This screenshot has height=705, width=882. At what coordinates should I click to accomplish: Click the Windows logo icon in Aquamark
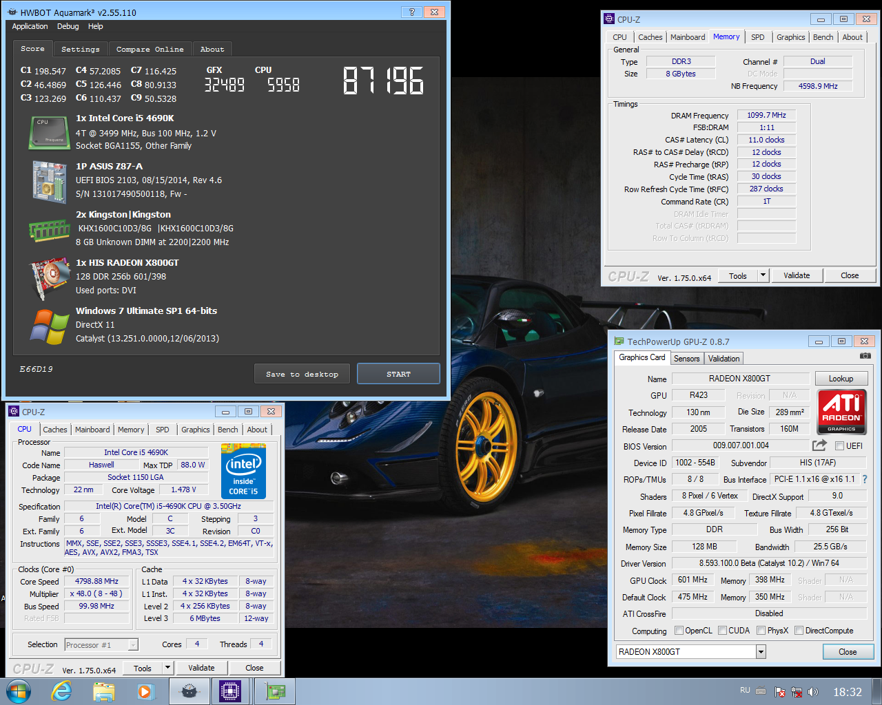(x=49, y=326)
